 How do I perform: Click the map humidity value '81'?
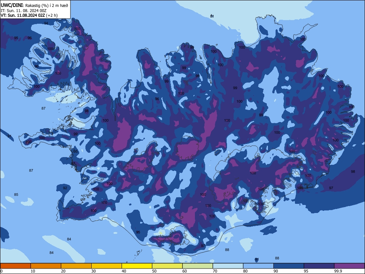(x=212, y=16)
